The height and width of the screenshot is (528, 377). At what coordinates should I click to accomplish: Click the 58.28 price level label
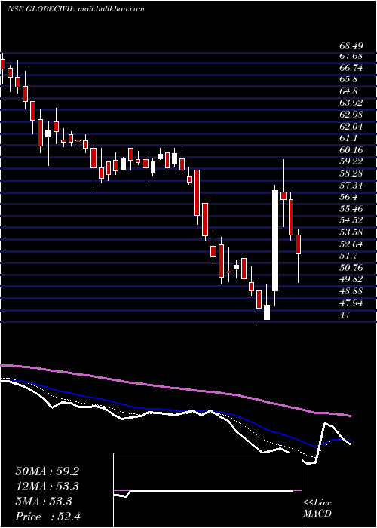tap(351, 173)
